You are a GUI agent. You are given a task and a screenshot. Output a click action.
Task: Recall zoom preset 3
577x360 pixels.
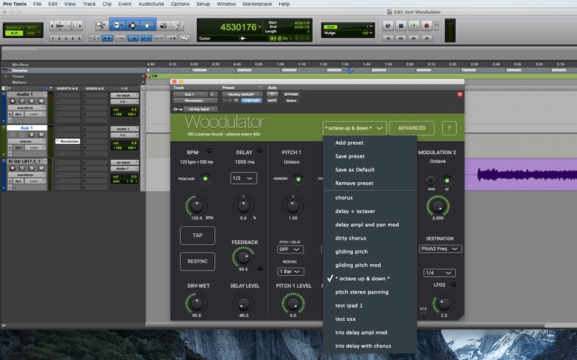(66, 38)
